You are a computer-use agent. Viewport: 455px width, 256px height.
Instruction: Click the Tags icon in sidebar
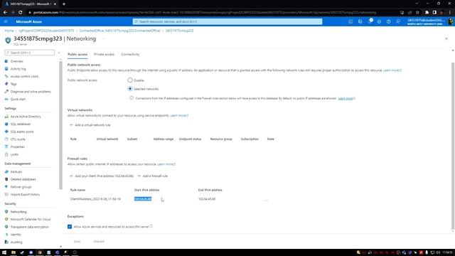(x=6, y=84)
